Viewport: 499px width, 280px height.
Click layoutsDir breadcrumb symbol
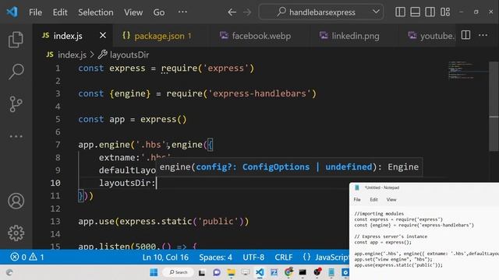[129, 55]
